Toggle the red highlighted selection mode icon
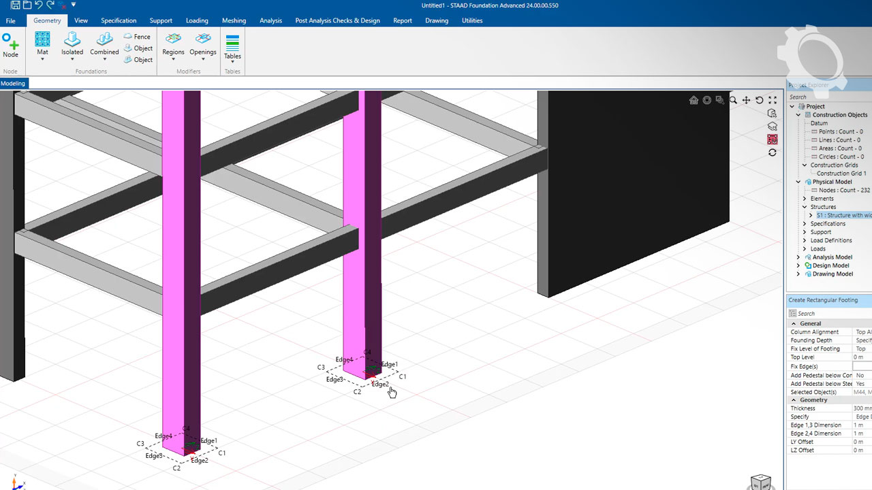Viewport: 872px width, 490px height. (772, 140)
